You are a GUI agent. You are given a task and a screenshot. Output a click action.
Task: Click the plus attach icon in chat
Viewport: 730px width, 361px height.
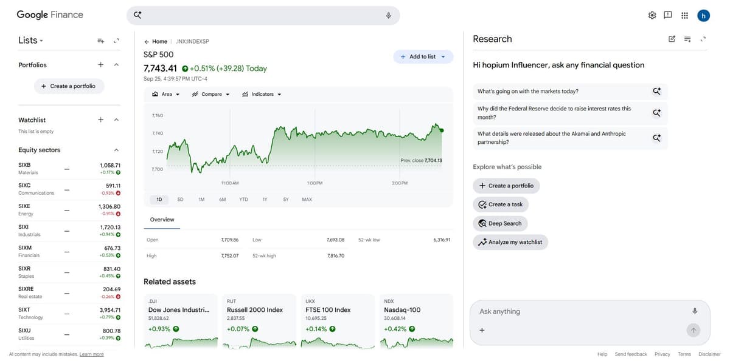[x=482, y=330]
